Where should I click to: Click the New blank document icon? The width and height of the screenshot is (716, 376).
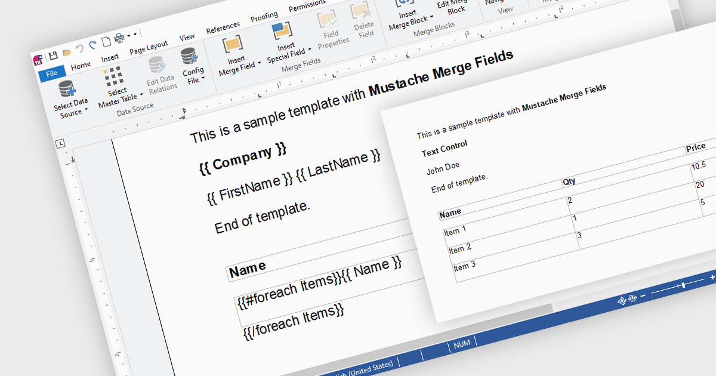pyautogui.click(x=106, y=42)
